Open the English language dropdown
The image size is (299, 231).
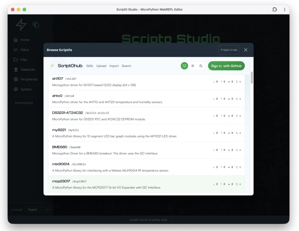click(x=38, y=210)
